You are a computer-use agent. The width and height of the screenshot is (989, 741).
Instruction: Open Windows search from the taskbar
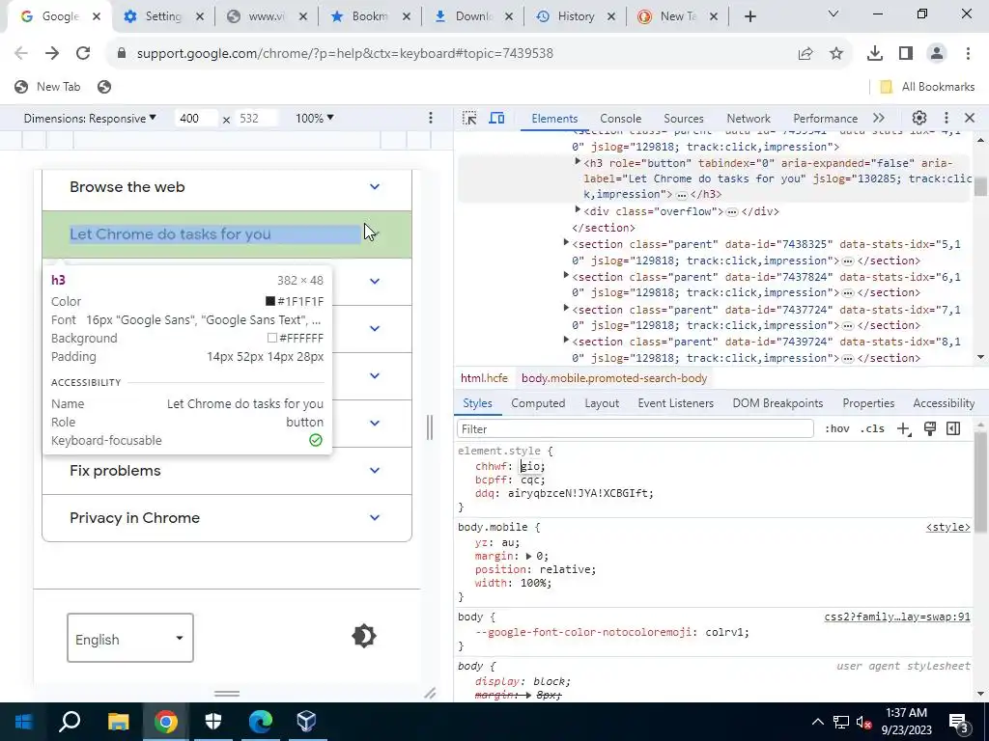click(70, 722)
